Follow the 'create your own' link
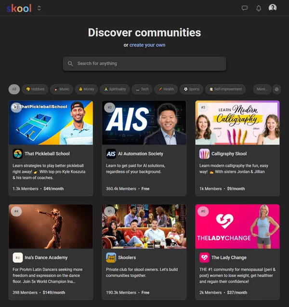The image size is (289, 307). coord(147,45)
